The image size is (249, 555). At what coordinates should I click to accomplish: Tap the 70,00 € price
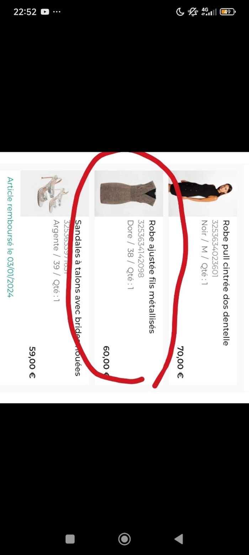click(x=180, y=362)
